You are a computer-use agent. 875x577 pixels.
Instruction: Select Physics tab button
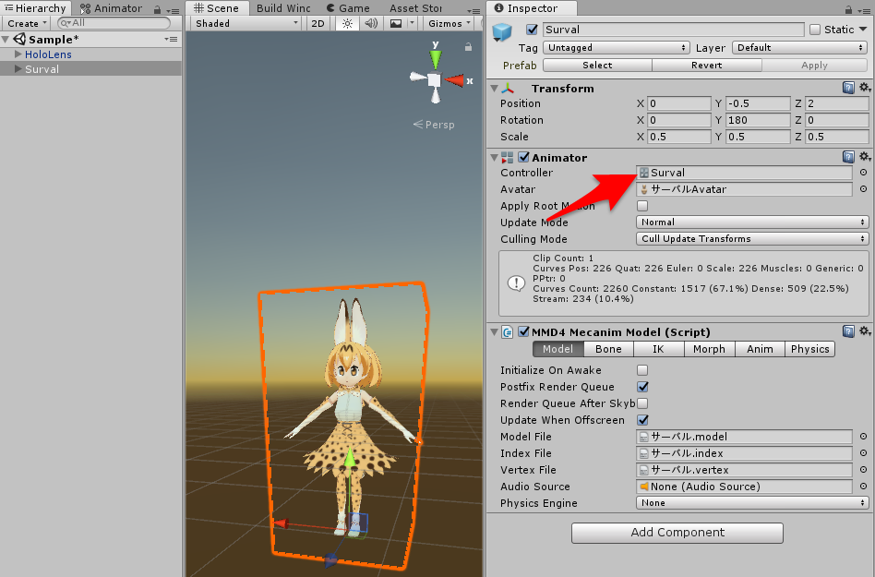click(809, 349)
